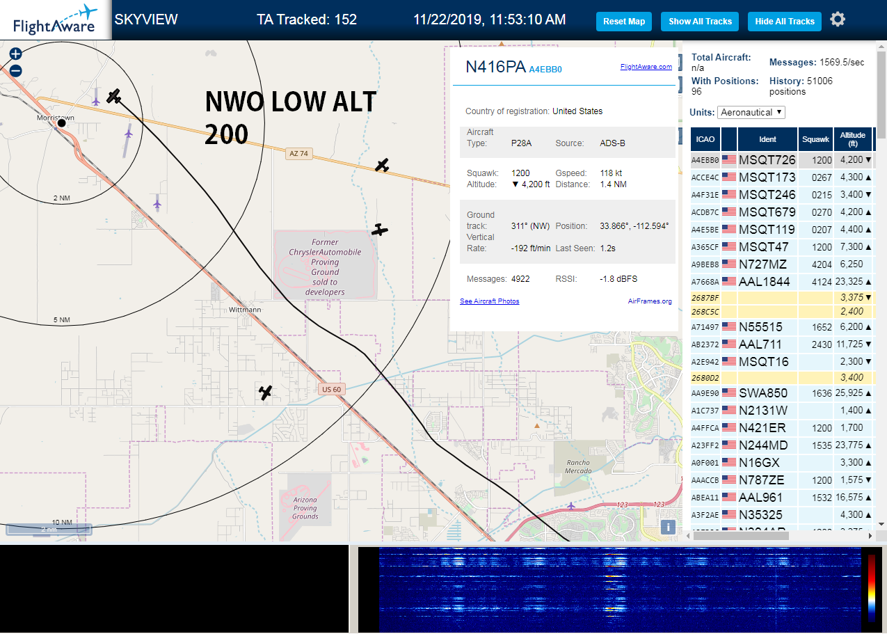The image size is (887, 634).
Task: Select the purple aircraft near Route 123
Action: [571, 505]
